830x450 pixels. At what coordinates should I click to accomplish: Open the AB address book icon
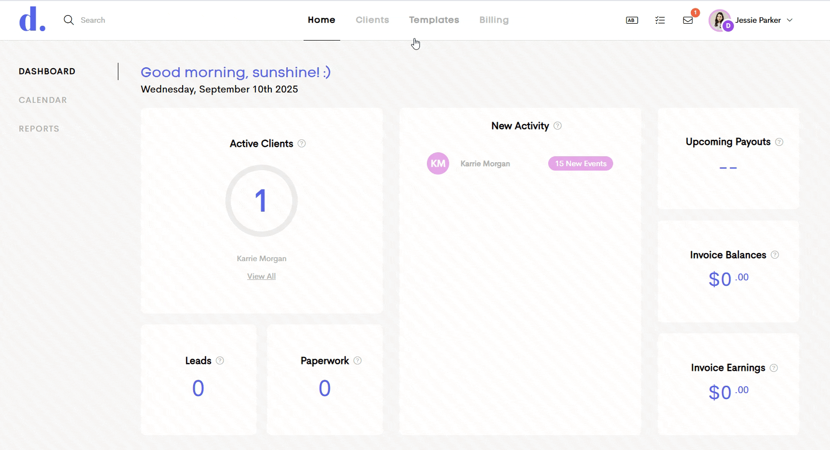[x=632, y=20]
